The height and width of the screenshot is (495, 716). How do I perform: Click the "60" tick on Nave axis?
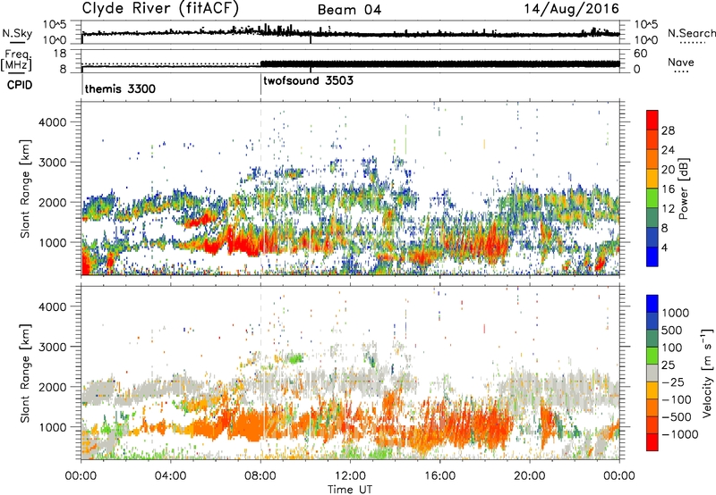640,54
